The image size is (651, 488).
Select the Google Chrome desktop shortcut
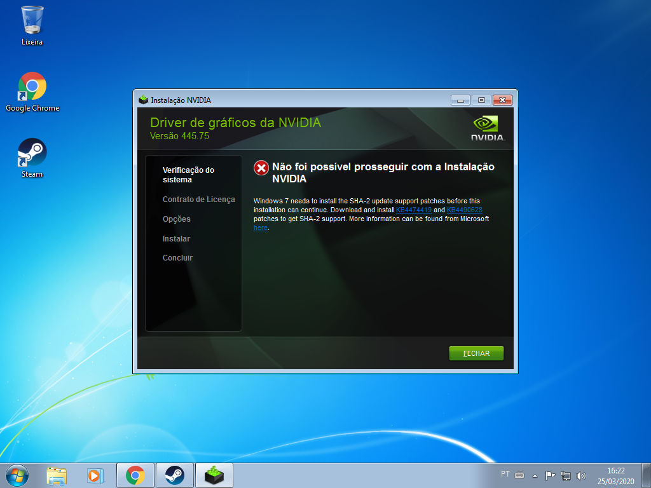32,92
